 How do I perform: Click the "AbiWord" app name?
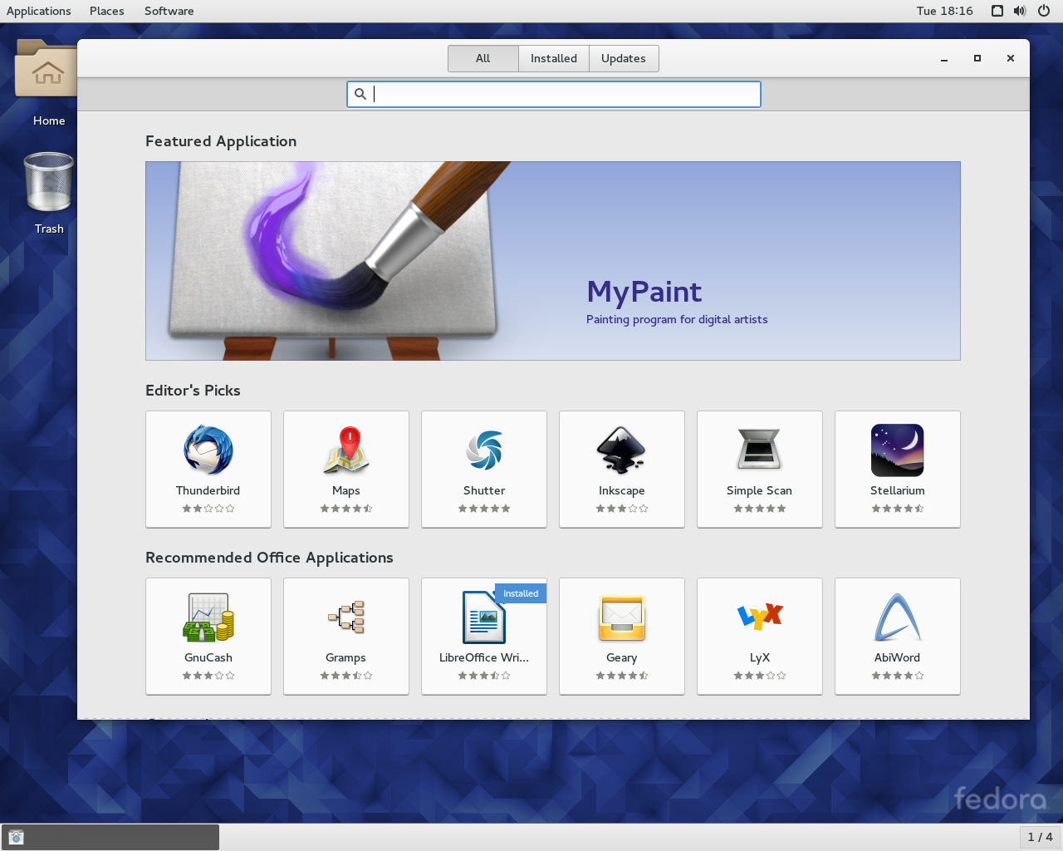click(x=898, y=657)
